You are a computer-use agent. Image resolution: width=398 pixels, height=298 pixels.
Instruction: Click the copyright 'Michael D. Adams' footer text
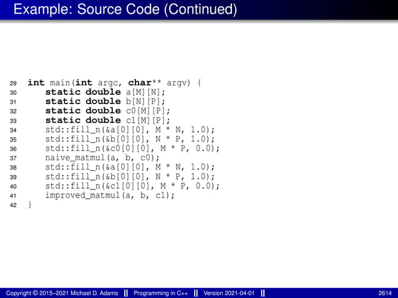coord(62,293)
